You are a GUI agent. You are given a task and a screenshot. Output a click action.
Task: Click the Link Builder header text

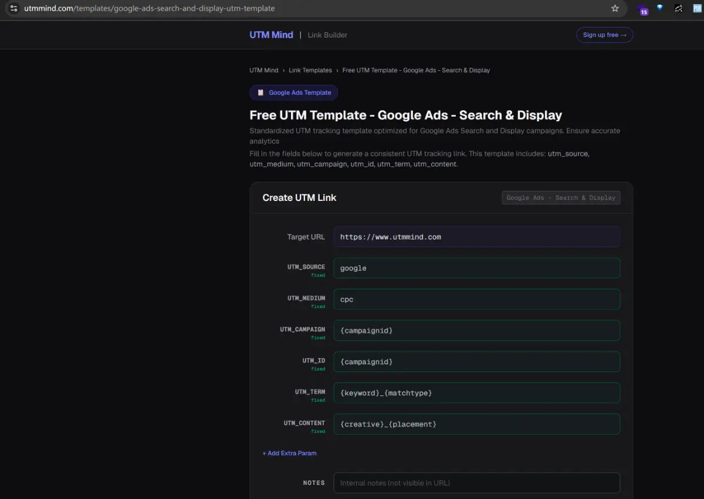(x=327, y=35)
